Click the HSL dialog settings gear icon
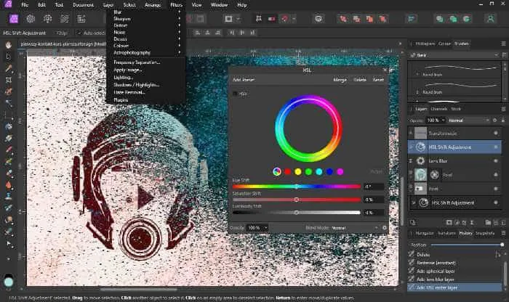The height and width of the screenshot is (302, 509). pos(385,227)
